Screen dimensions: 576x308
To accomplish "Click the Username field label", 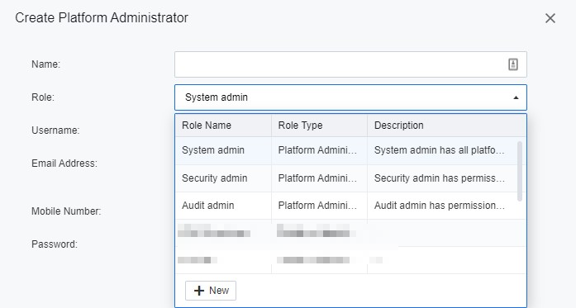I will click(55, 130).
